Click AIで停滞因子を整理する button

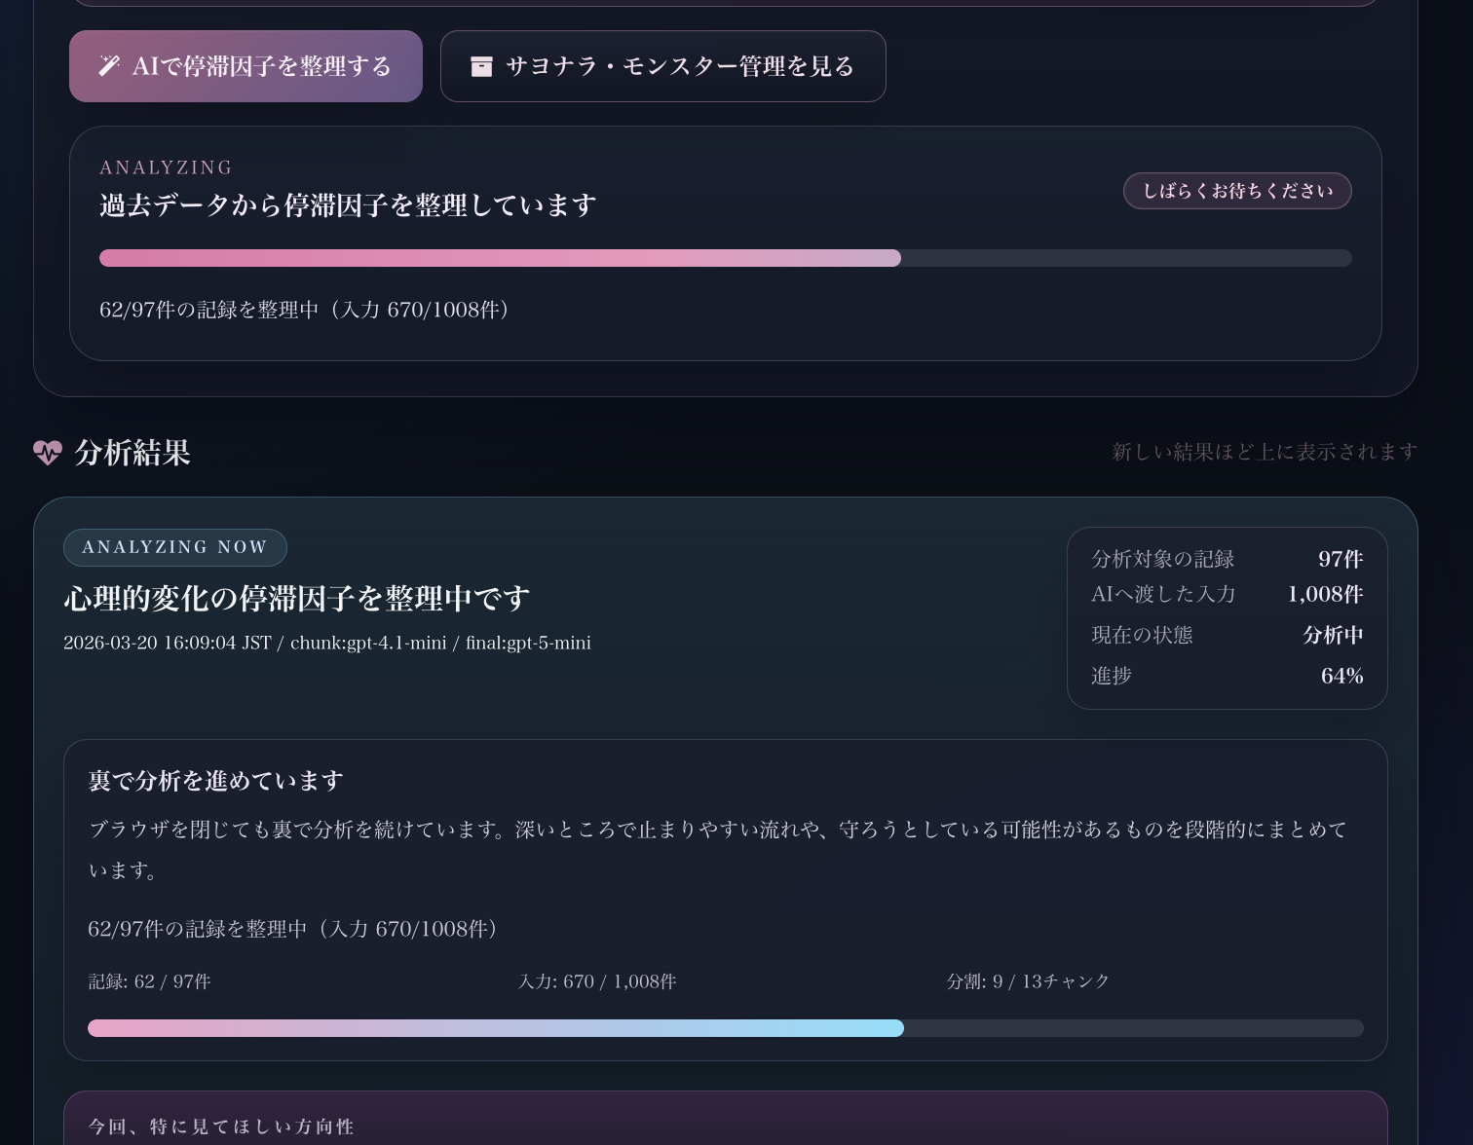pyautogui.click(x=245, y=65)
